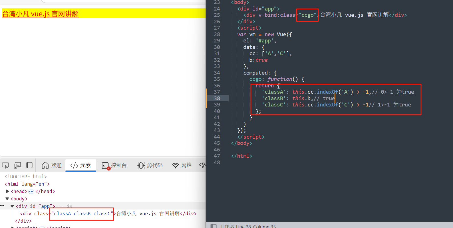Open the three-dot menu beside div#app row
This screenshot has width=453, height=228.
(x=2, y=205)
